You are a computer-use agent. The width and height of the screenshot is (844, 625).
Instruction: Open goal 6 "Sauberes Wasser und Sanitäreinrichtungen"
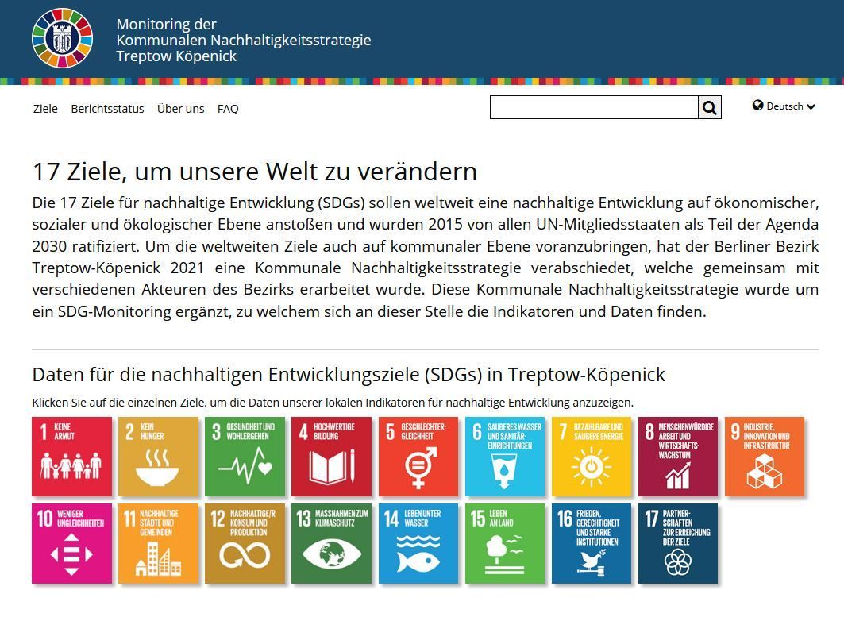(x=504, y=457)
